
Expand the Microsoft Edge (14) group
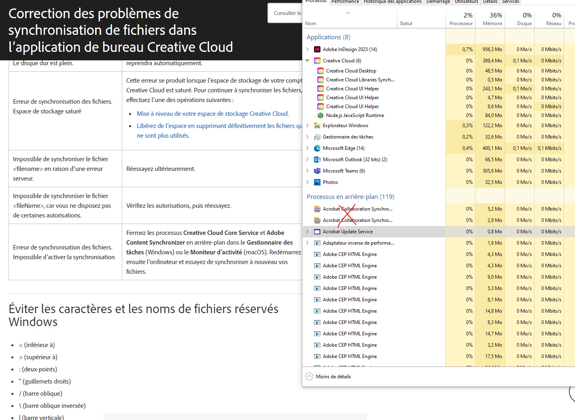coord(308,148)
